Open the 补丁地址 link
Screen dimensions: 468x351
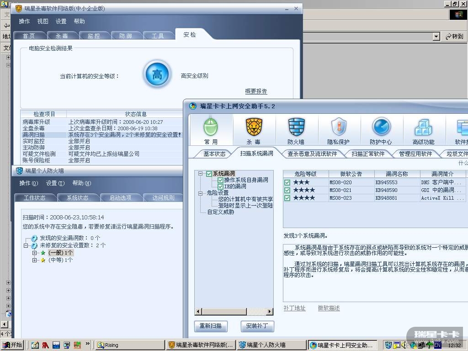(x=295, y=308)
